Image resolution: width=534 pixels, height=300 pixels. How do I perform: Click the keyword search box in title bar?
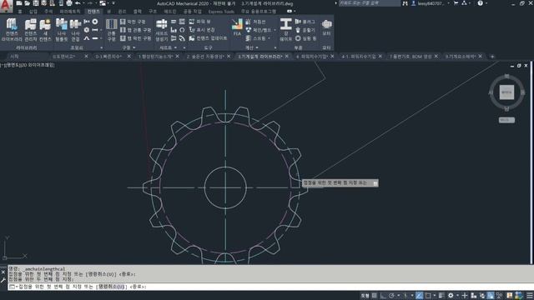[x=369, y=3]
